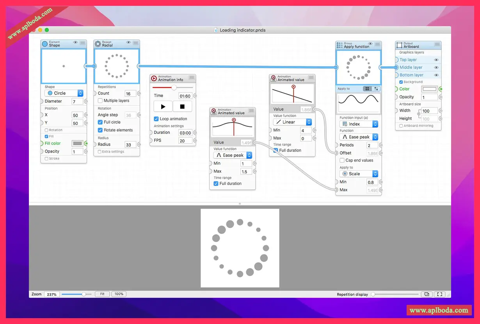Click the Artboard output node icon
Viewport: 480px width, 324px height.
click(399, 45)
